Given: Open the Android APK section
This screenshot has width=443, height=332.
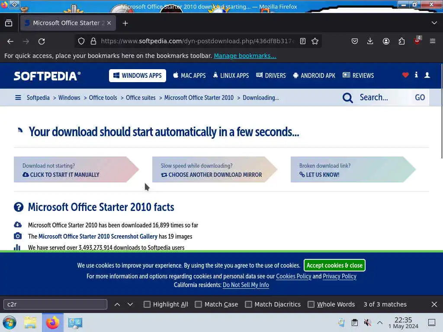Looking at the screenshot, I should click(314, 76).
